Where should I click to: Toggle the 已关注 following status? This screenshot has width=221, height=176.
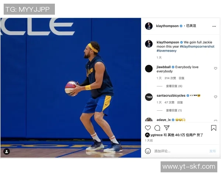pyautogui.click(x=191, y=26)
